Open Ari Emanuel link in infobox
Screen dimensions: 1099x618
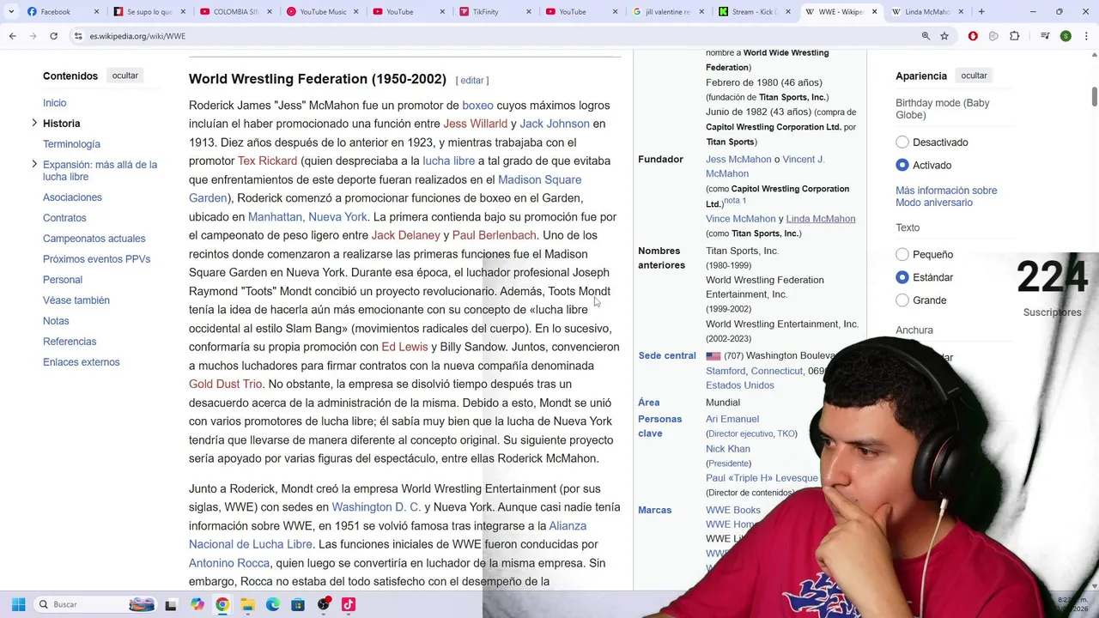click(x=732, y=419)
